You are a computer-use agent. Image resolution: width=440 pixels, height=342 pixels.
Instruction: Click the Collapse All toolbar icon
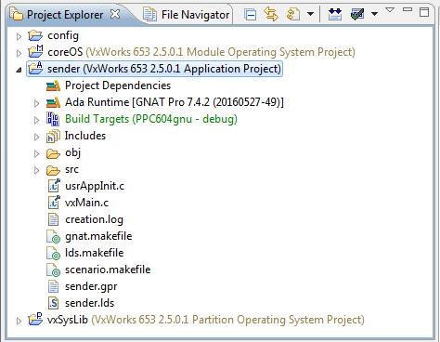tap(250, 15)
